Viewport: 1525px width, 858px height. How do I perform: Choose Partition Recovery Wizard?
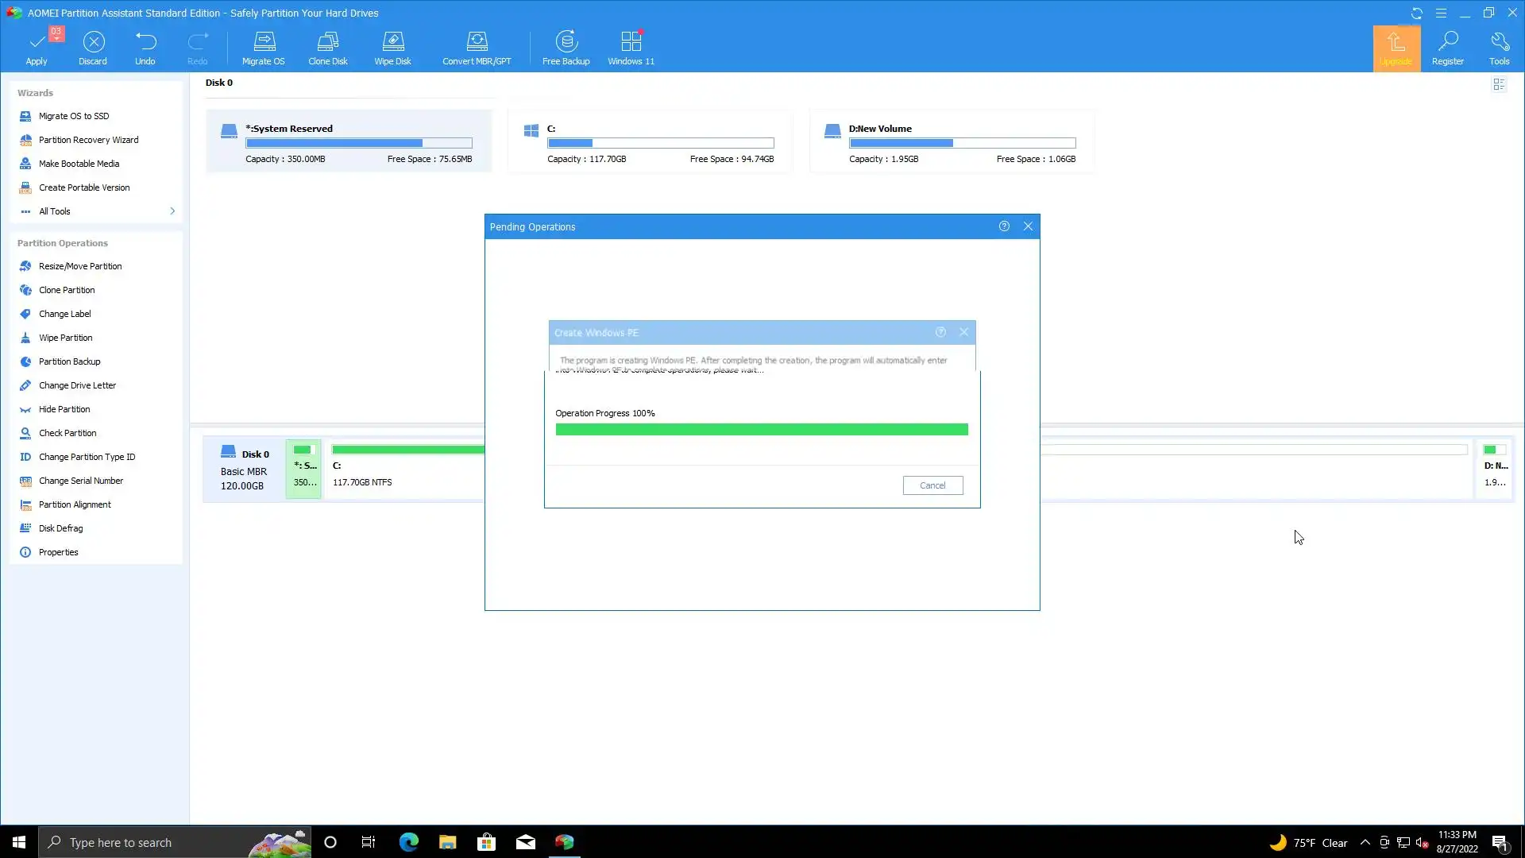(x=88, y=140)
